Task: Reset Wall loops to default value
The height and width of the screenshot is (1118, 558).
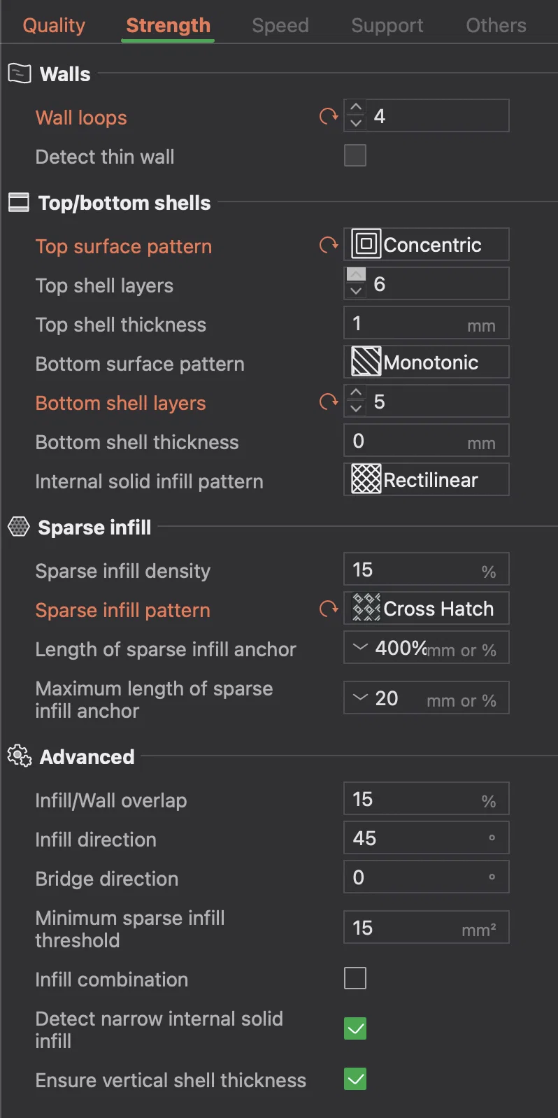Action: pyautogui.click(x=329, y=117)
